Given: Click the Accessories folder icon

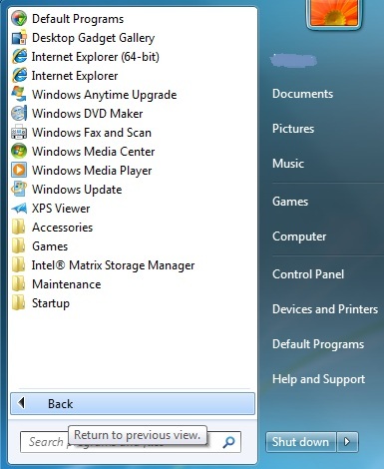Looking at the screenshot, I should [18, 228].
